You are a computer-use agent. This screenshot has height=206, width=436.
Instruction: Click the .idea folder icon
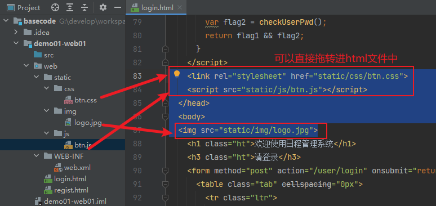[28, 32]
